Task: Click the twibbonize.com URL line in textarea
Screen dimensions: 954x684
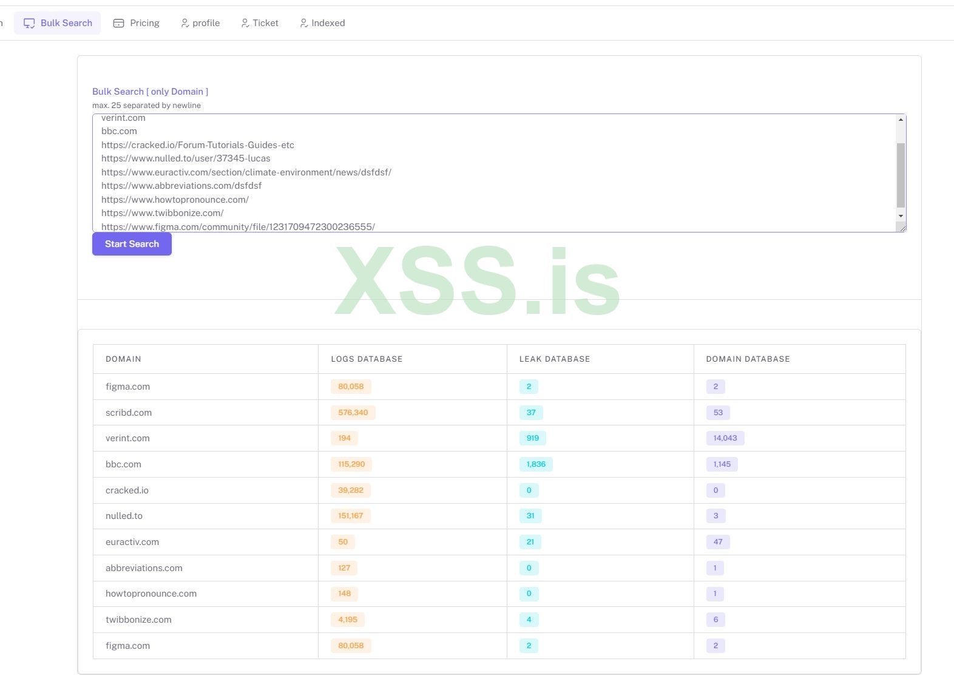Action: click(163, 213)
